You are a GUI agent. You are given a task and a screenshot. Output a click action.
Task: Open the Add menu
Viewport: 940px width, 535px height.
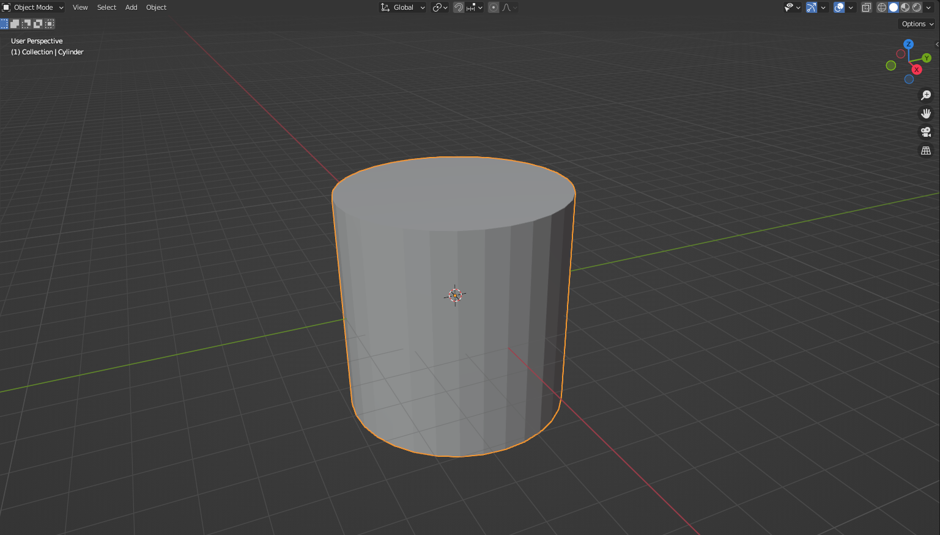tap(131, 7)
